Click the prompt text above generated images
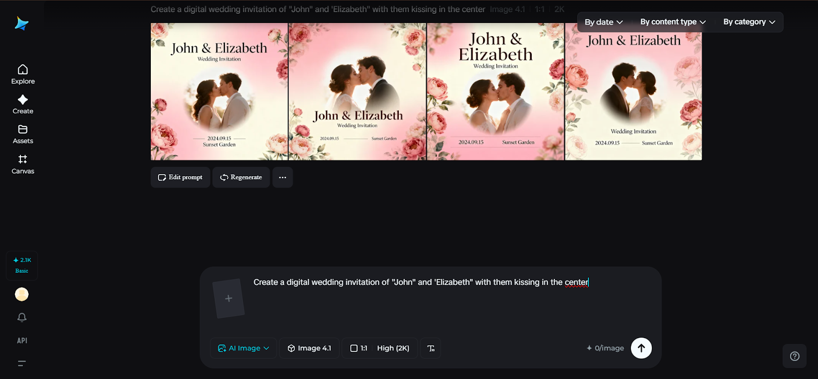This screenshot has height=379, width=818. point(317,9)
